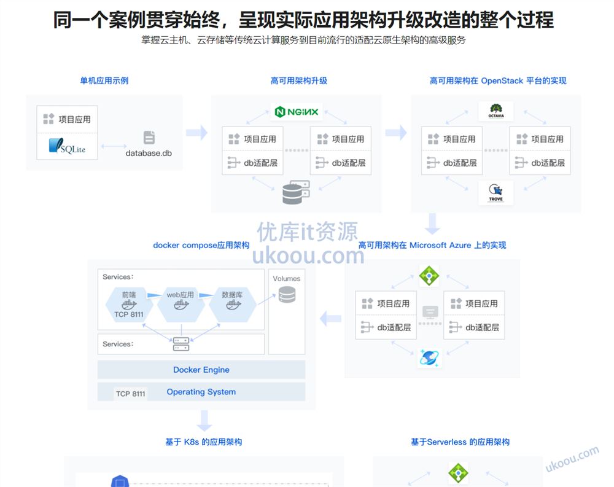Click the Cosmos DB planet icon
The height and width of the screenshot is (487, 614).
pyautogui.click(x=429, y=357)
